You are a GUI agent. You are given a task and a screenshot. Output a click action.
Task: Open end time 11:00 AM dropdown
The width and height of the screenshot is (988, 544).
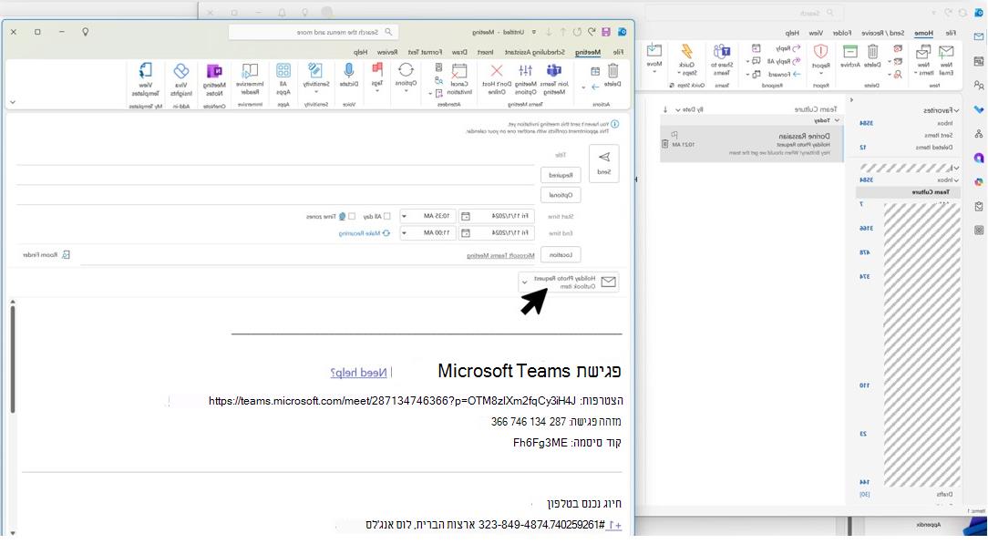pos(404,232)
